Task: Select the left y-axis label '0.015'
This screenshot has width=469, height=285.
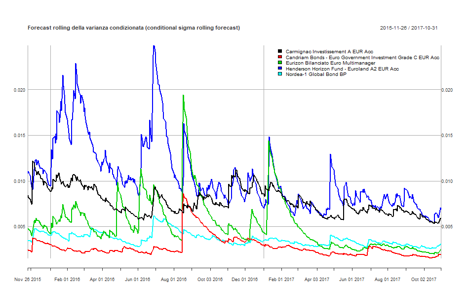Action: tap(20, 136)
